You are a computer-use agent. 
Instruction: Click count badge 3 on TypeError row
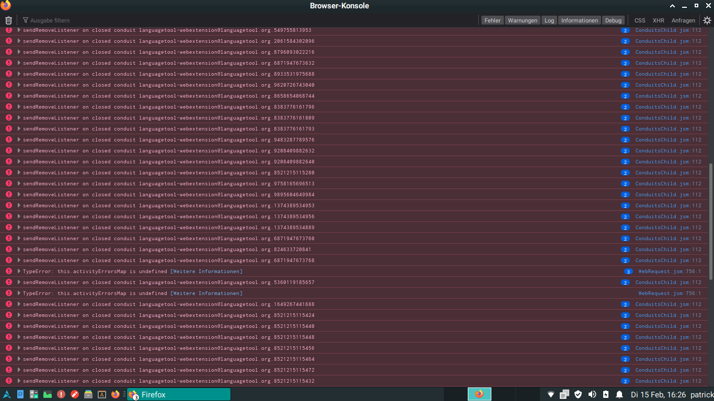click(x=628, y=272)
